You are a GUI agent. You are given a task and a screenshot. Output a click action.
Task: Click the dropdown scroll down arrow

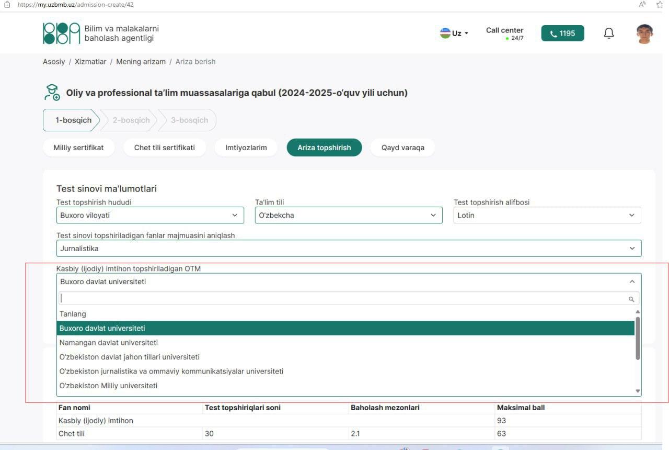(x=638, y=391)
